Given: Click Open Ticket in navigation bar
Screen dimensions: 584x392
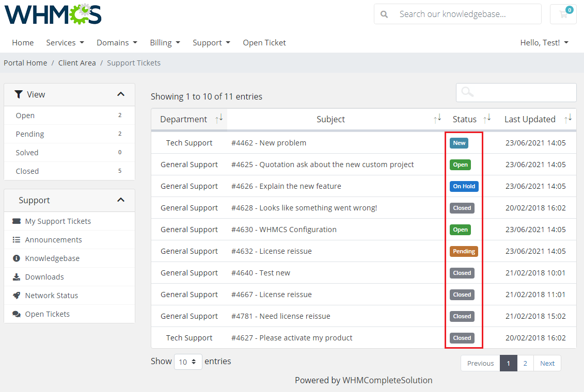Looking at the screenshot, I should click(x=264, y=43).
